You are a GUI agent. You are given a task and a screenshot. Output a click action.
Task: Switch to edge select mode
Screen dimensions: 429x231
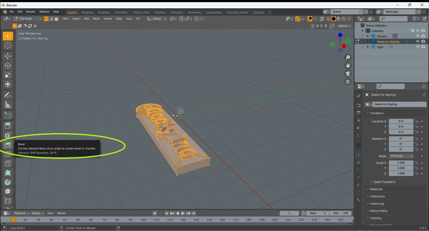(51, 19)
